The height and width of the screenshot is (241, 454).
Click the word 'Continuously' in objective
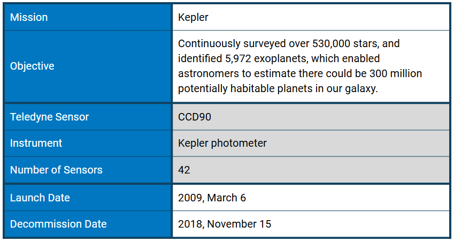coord(206,43)
